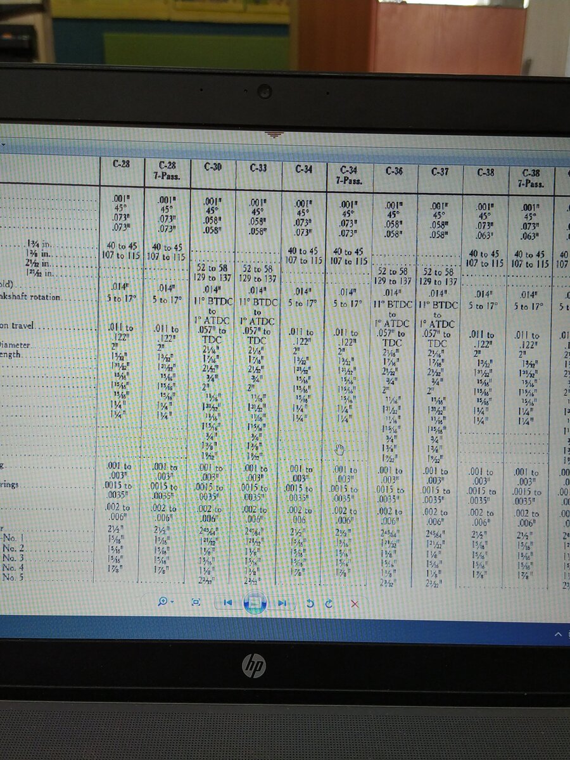Click the C-30 column header
The width and height of the screenshot is (570, 760).
213,167
